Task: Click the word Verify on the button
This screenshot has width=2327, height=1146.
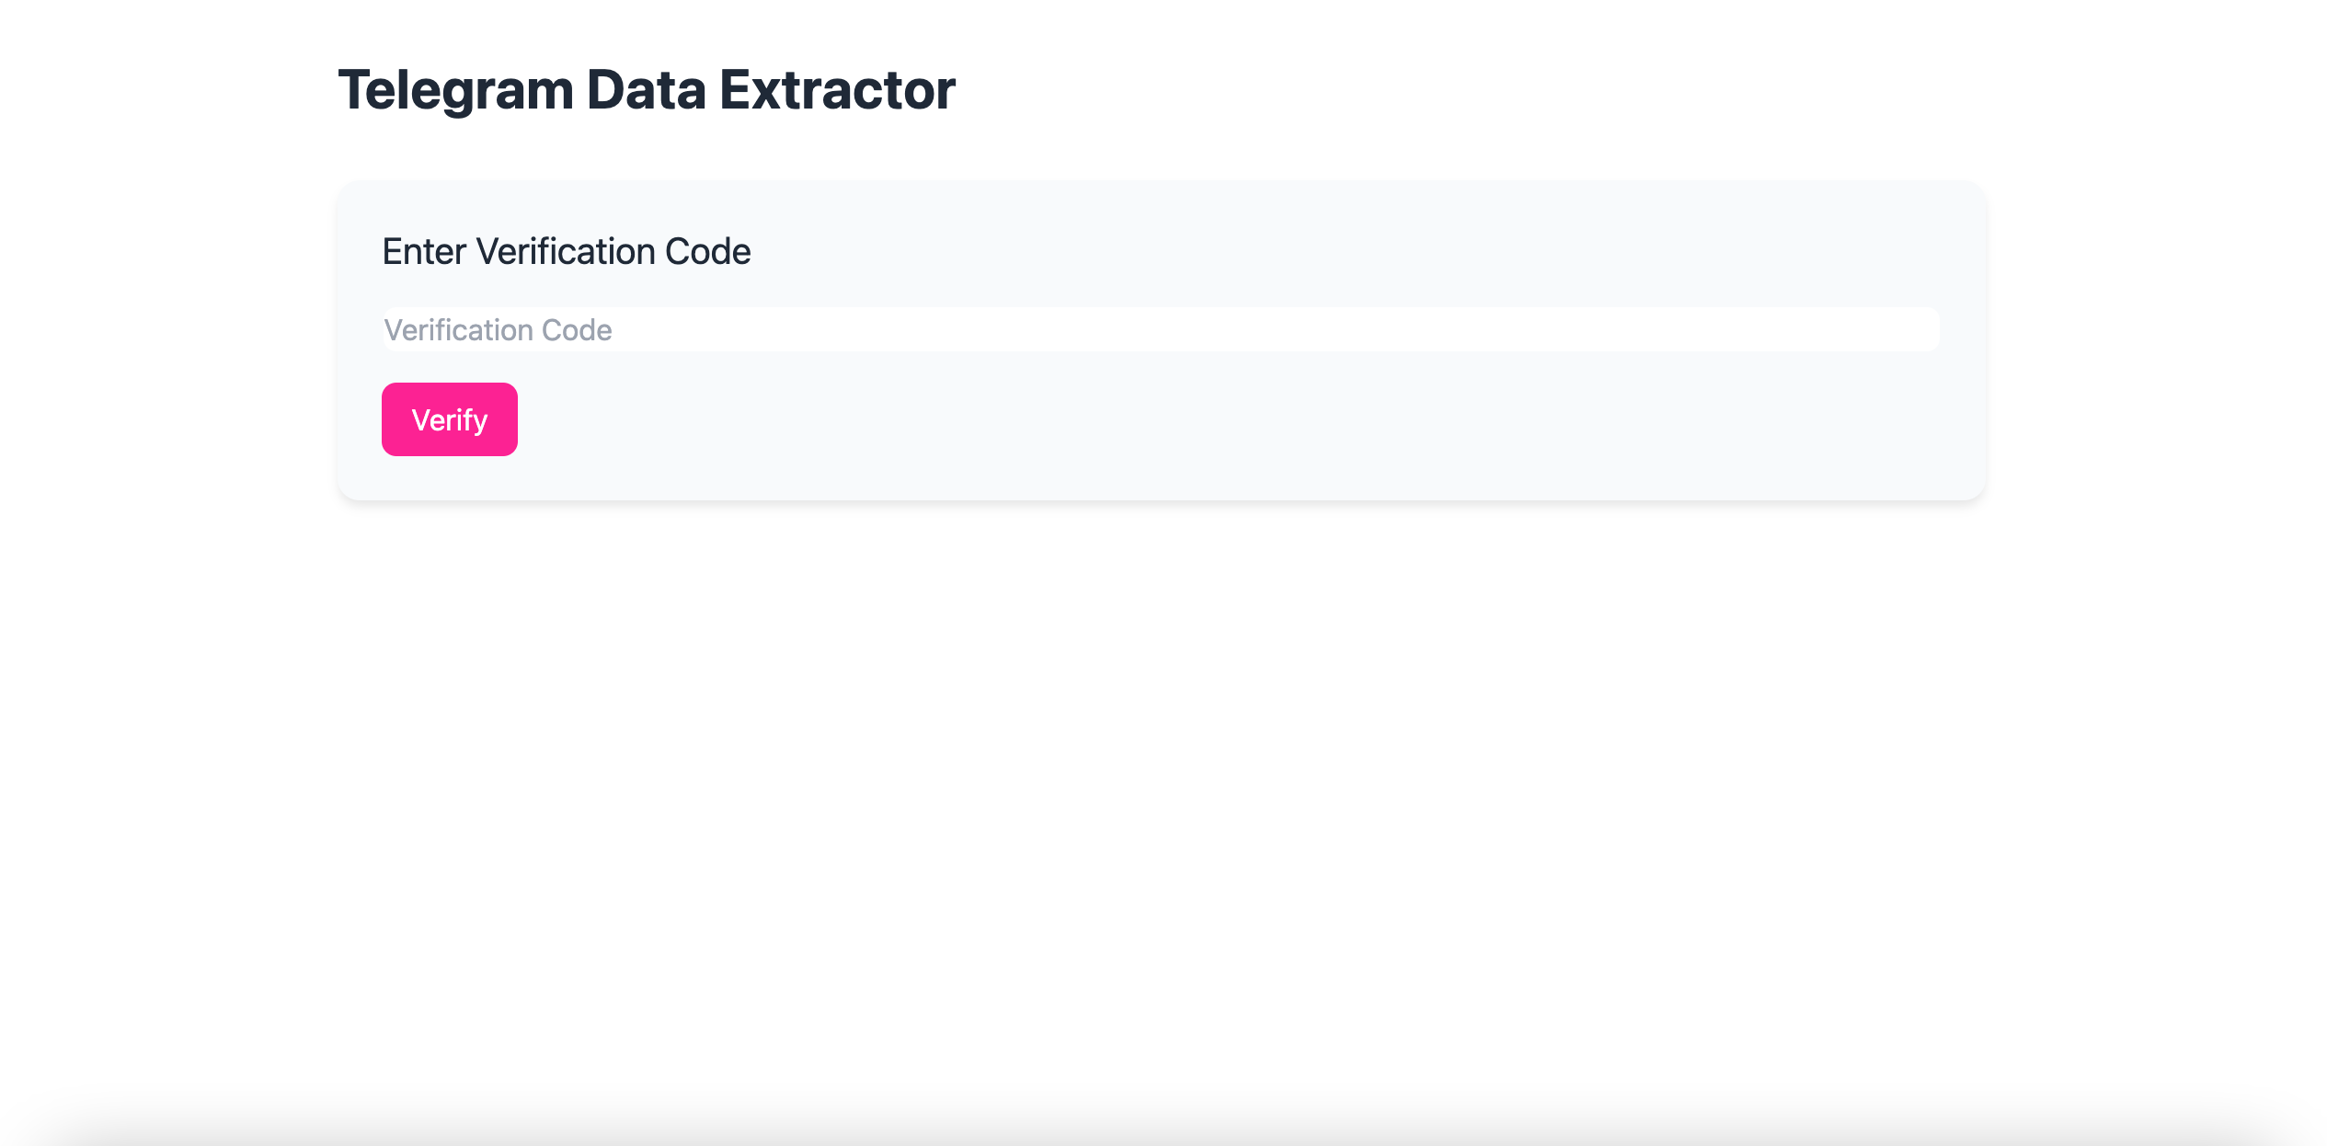Action: click(x=449, y=419)
